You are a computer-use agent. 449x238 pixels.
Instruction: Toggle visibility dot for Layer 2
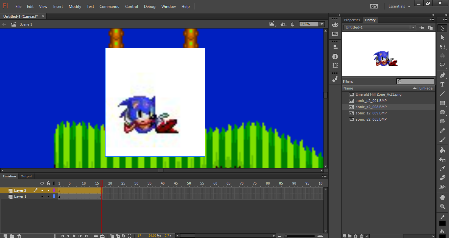pos(42,190)
